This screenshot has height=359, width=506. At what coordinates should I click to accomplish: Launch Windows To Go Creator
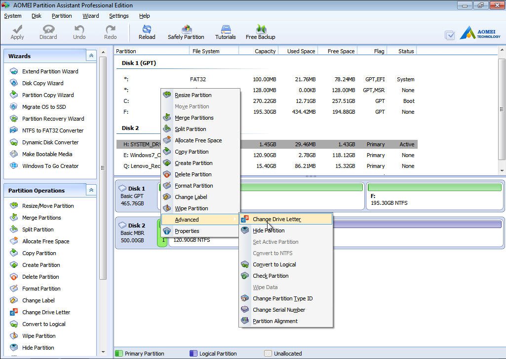(50, 166)
